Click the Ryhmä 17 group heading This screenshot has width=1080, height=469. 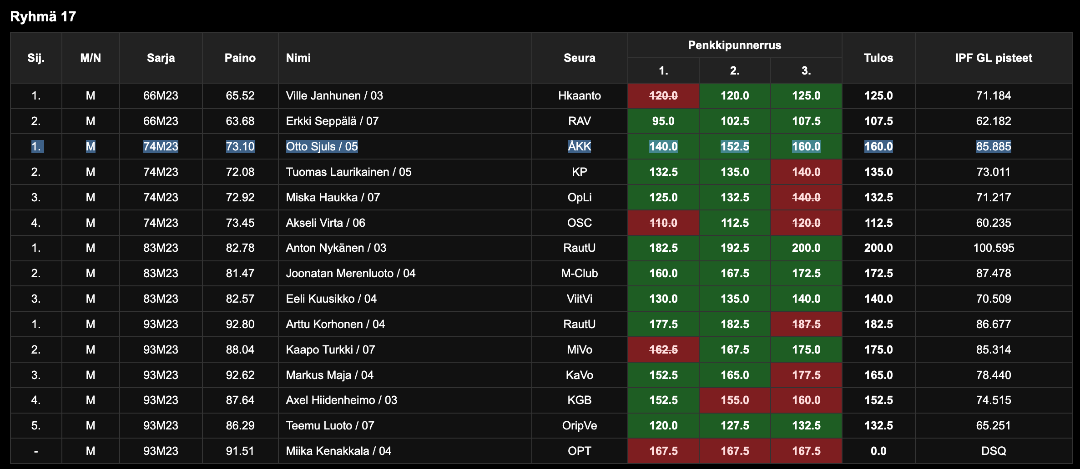click(x=43, y=17)
